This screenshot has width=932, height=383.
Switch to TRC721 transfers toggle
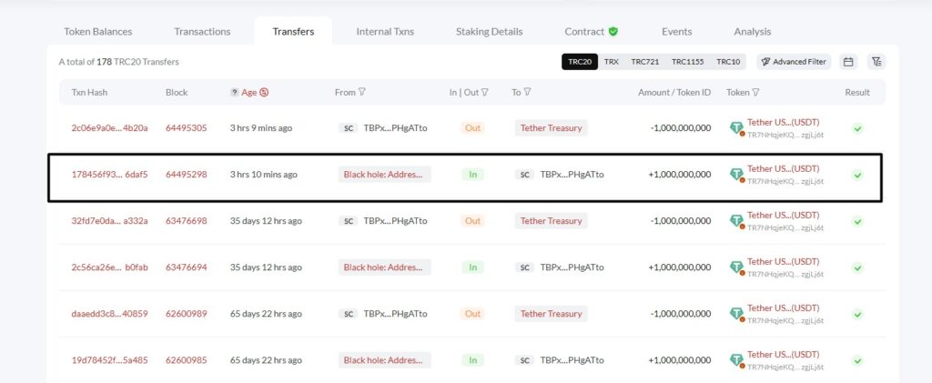click(x=646, y=62)
